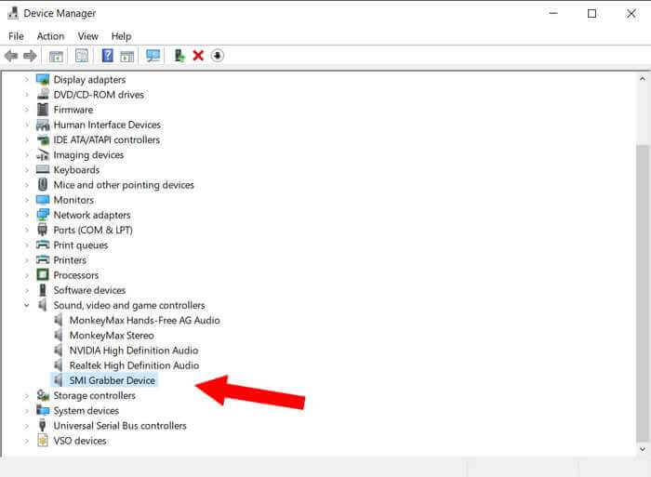Expand the Firmware node
The height and width of the screenshot is (477, 651).
(x=27, y=110)
